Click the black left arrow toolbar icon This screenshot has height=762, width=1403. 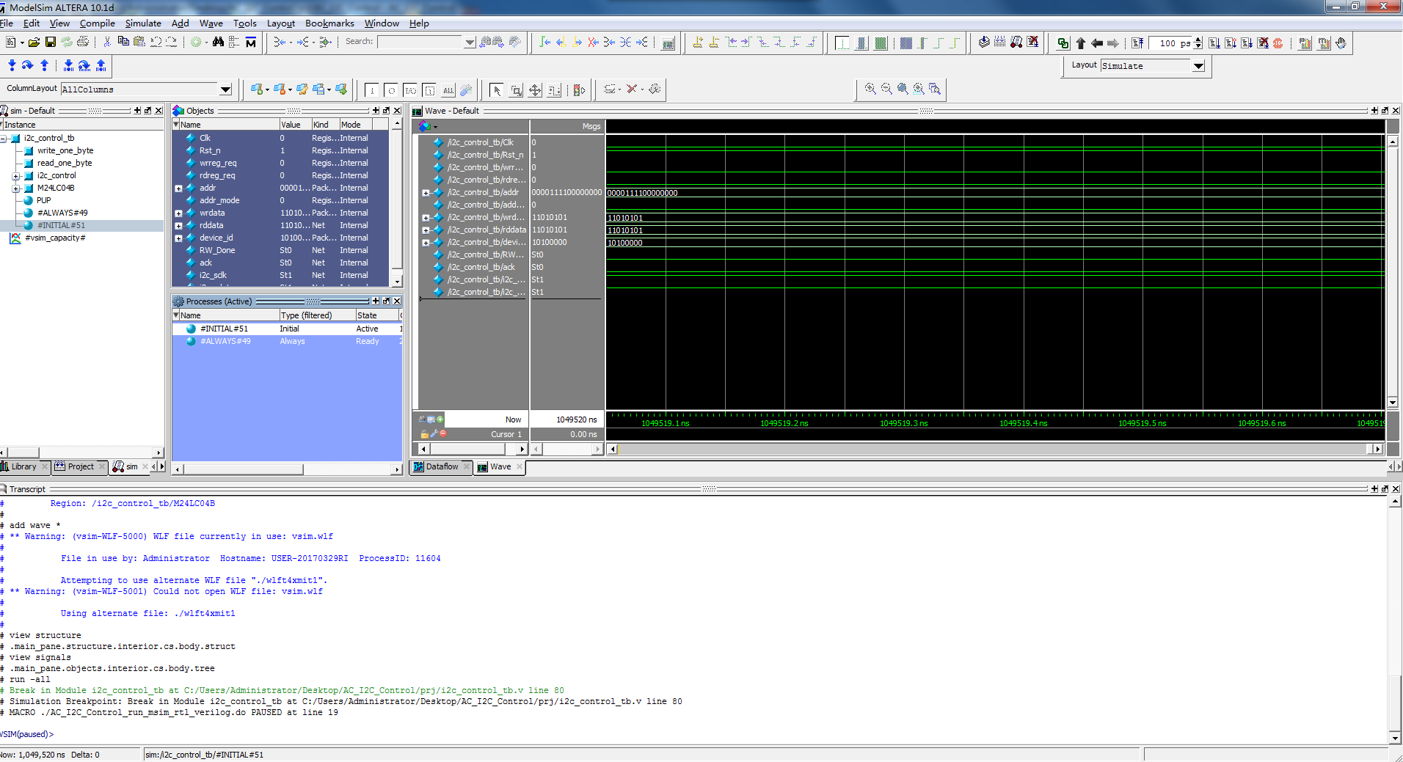tap(1097, 43)
